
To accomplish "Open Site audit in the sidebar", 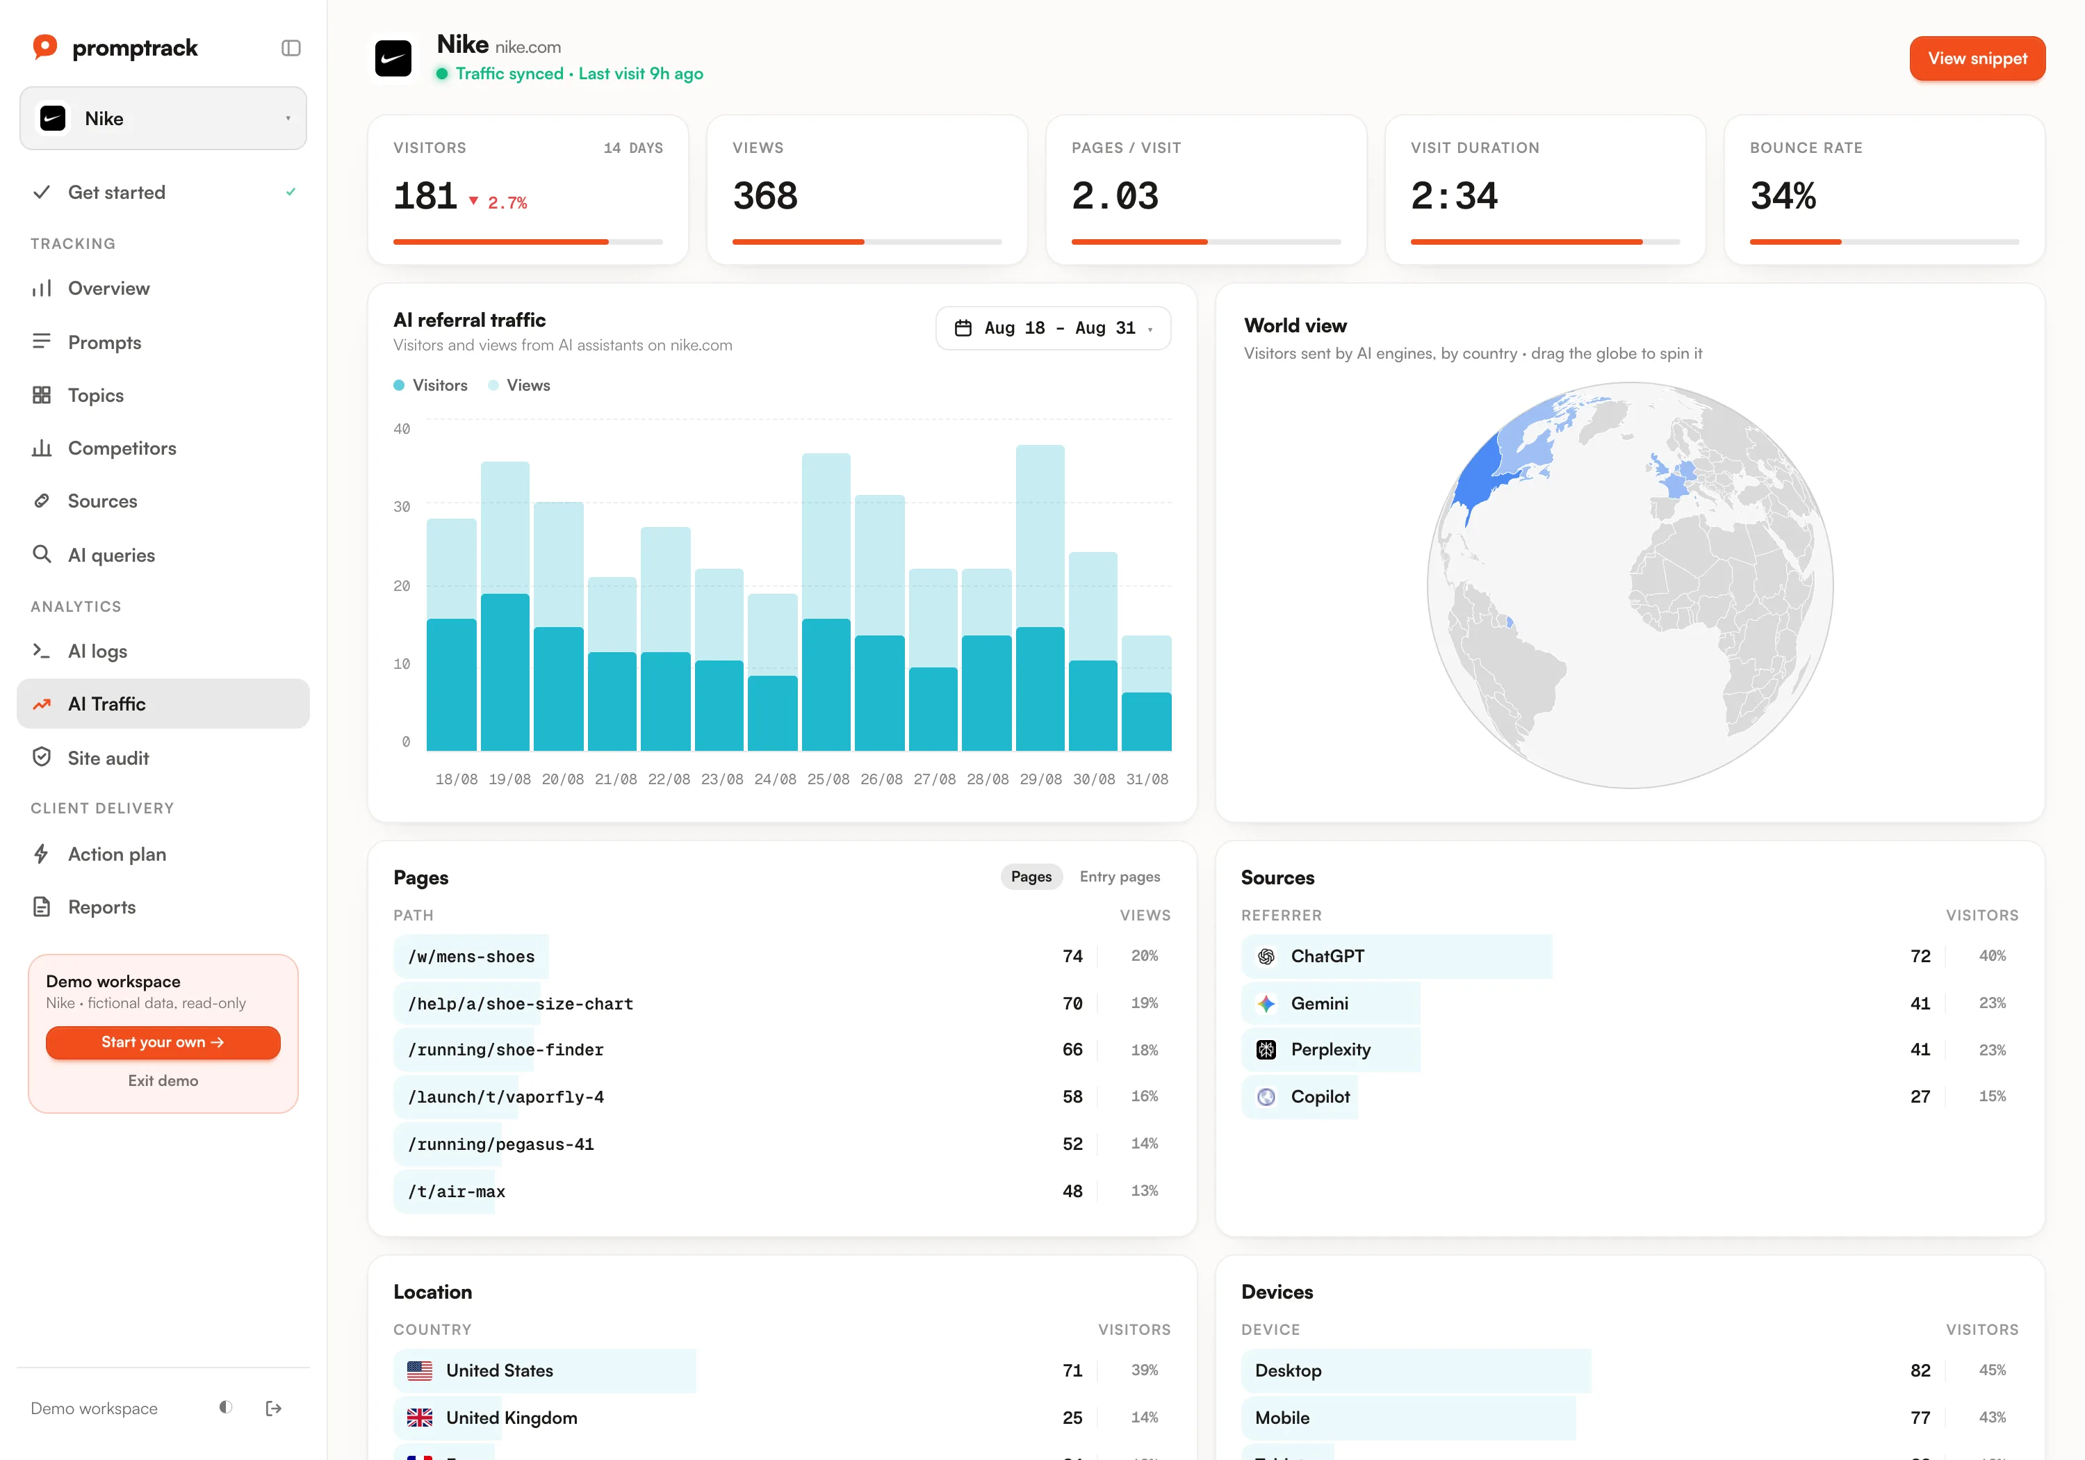I will pyautogui.click(x=163, y=758).
